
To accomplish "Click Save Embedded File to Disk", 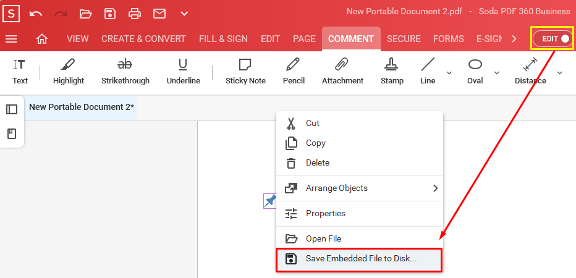I will [x=359, y=260].
